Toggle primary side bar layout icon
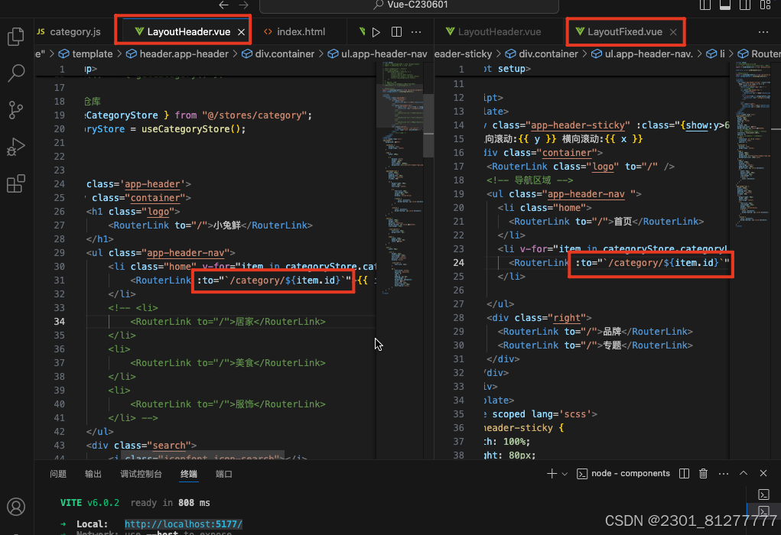The width and height of the screenshot is (781, 535). (x=705, y=5)
